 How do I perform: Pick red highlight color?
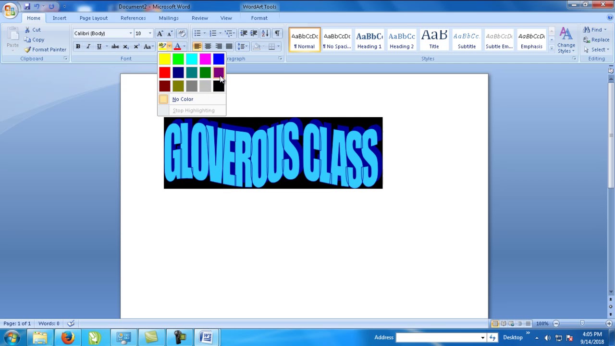[x=165, y=73]
